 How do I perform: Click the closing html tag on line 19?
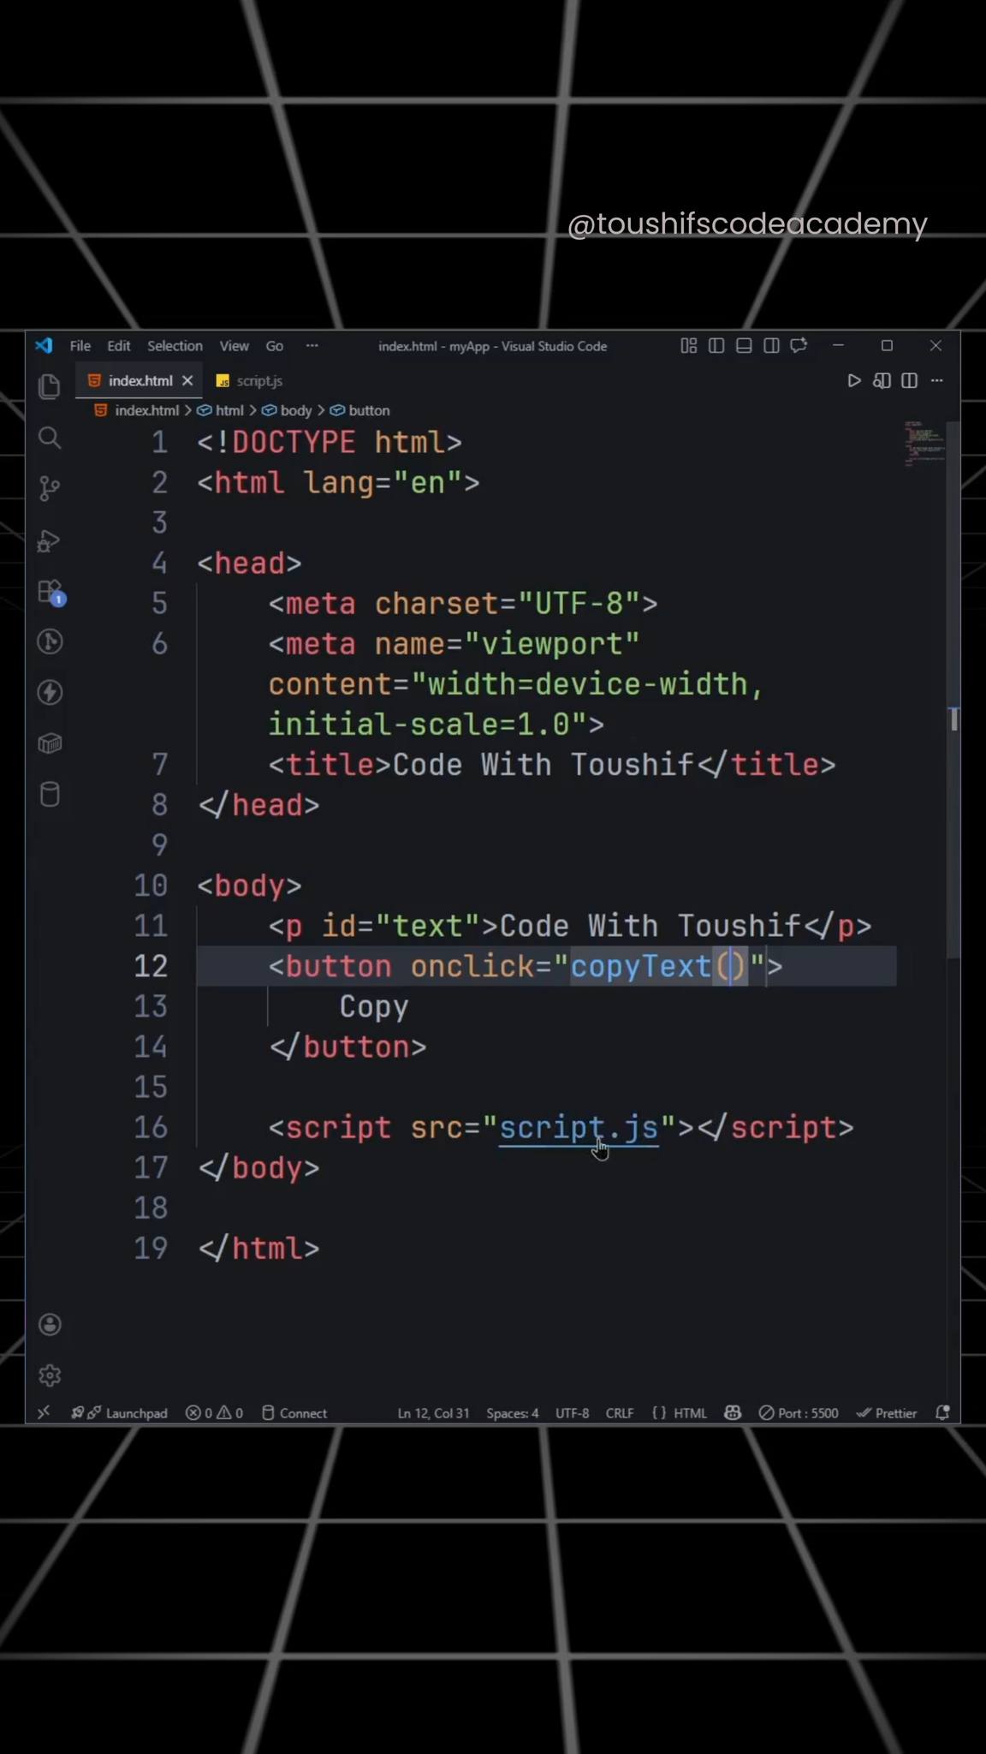258,1248
